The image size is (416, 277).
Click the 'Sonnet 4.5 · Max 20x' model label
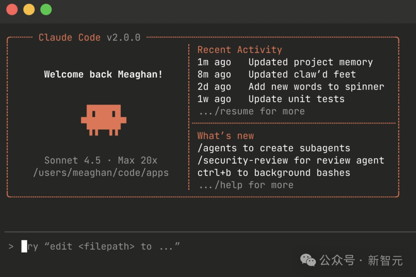[x=101, y=160]
